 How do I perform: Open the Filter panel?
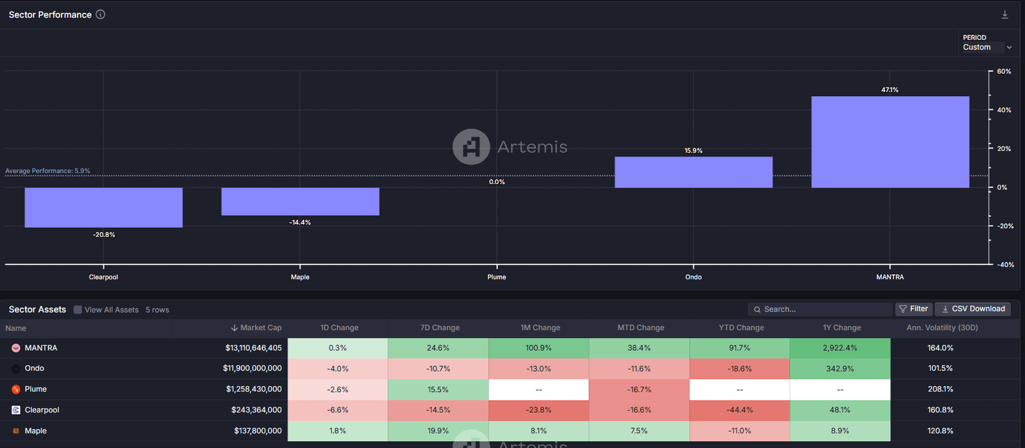914,309
